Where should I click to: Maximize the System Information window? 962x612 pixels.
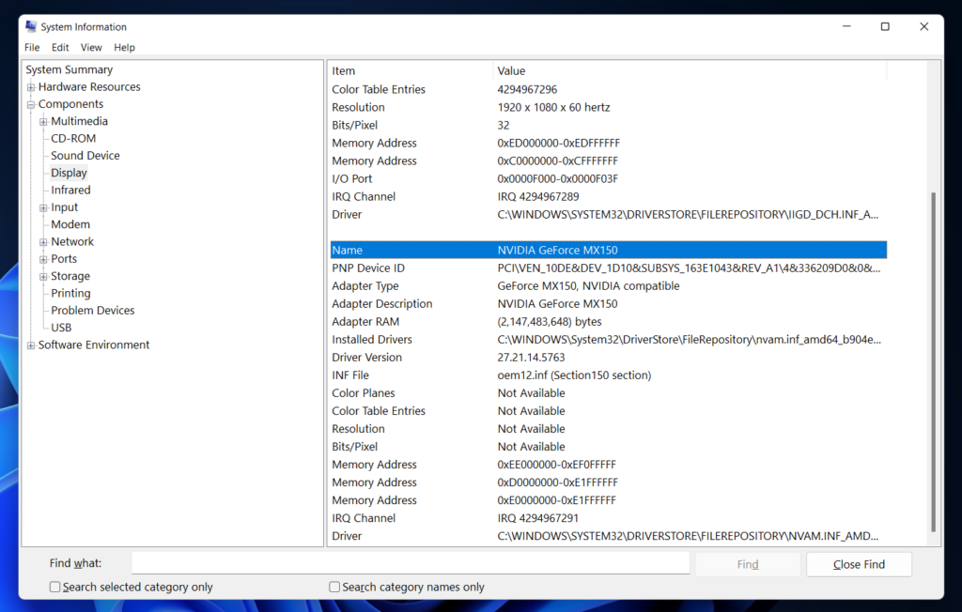pyautogui.click(x=884, y=26)
